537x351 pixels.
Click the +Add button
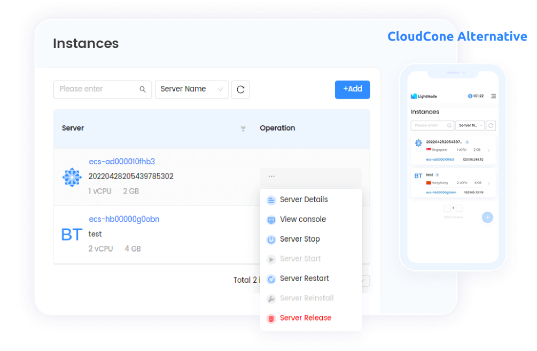tap(352, 90)
